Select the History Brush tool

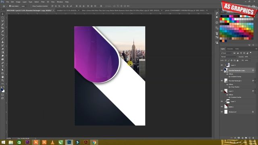coord(2,46)
